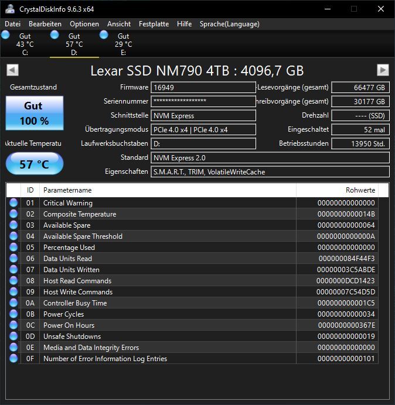
Task: Click status orb of Unsafe Shutdowns row
Action: pyautogui.click(x=13, y=336)
